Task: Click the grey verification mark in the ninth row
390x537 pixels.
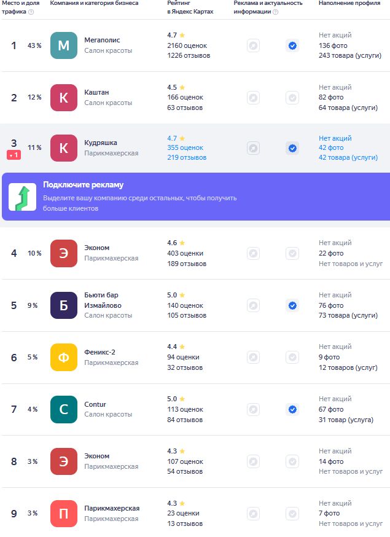Action: pyautogui.click(x=292, y=514)
